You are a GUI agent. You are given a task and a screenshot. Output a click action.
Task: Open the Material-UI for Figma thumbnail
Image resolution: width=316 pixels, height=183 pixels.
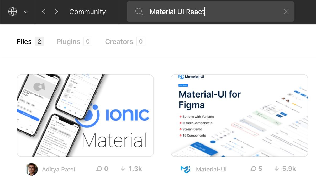point(239,116)
